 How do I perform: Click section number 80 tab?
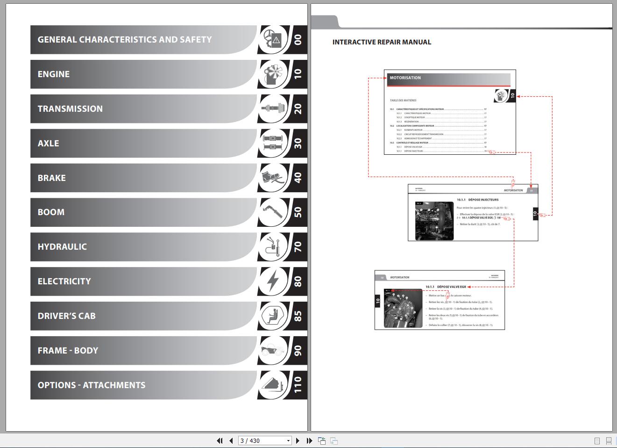(x=298, y=282)
